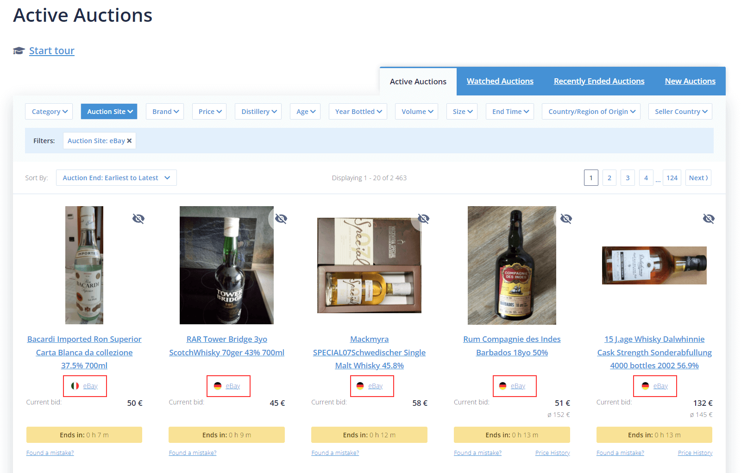Toggle watch icon on Rum Compagnie des Indes
Screen dimensions: 741x473
(566, 219)
